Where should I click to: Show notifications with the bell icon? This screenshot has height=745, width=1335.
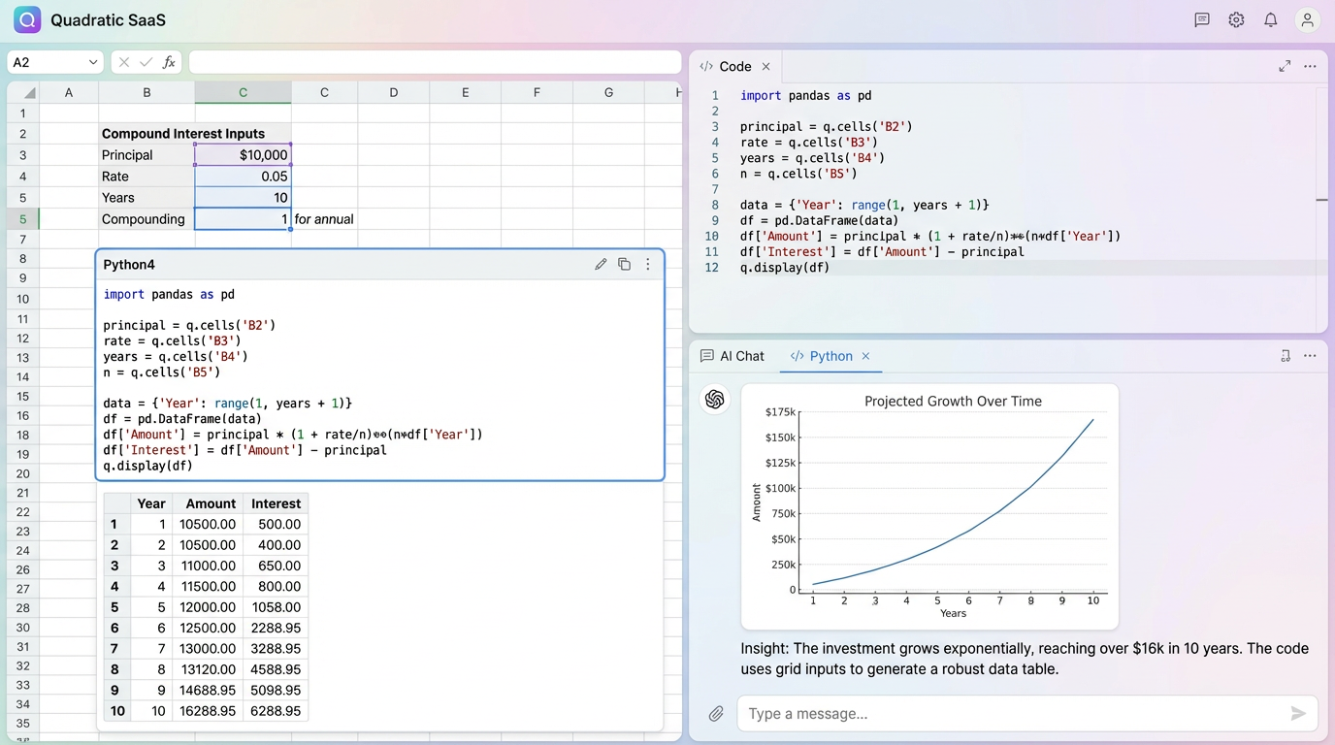(x=1271, y=19)
